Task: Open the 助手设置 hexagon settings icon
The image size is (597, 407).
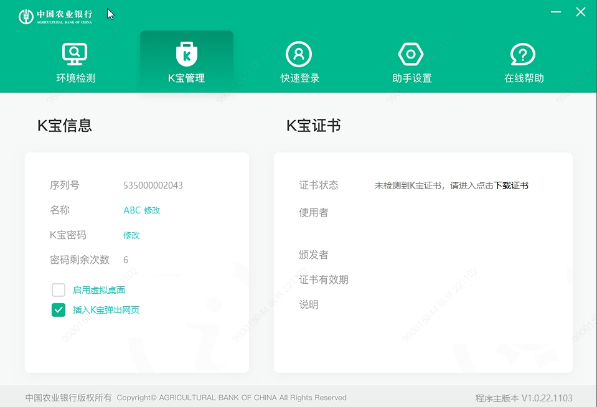Action: pyautogui.click(x=411, y=54)
